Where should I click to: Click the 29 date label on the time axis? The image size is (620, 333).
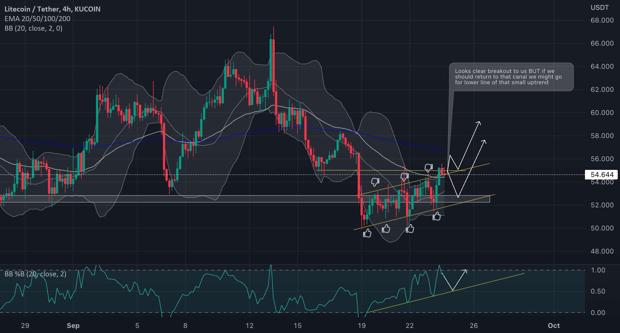click(25, 326)
